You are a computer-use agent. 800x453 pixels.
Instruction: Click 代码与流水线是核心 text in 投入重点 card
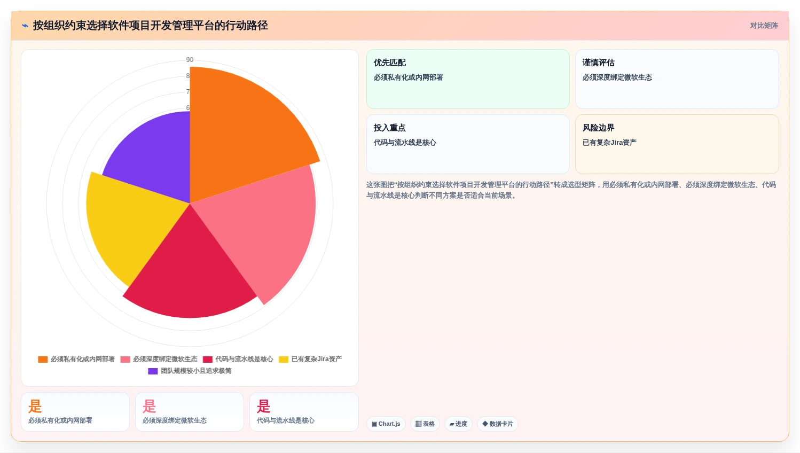point(405,143)
